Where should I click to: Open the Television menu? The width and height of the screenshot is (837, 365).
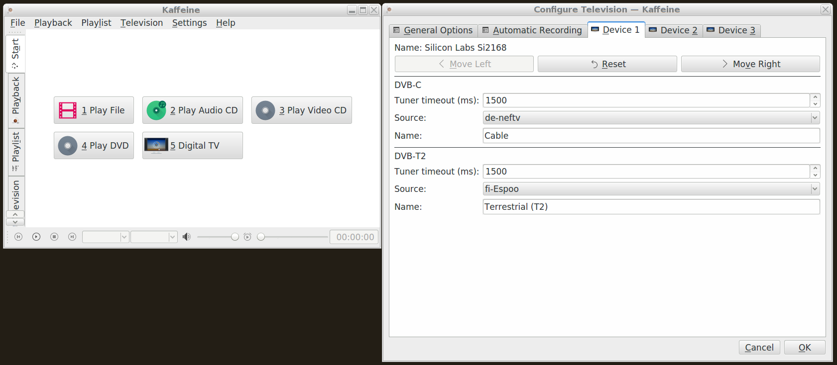tap(141, 23)
